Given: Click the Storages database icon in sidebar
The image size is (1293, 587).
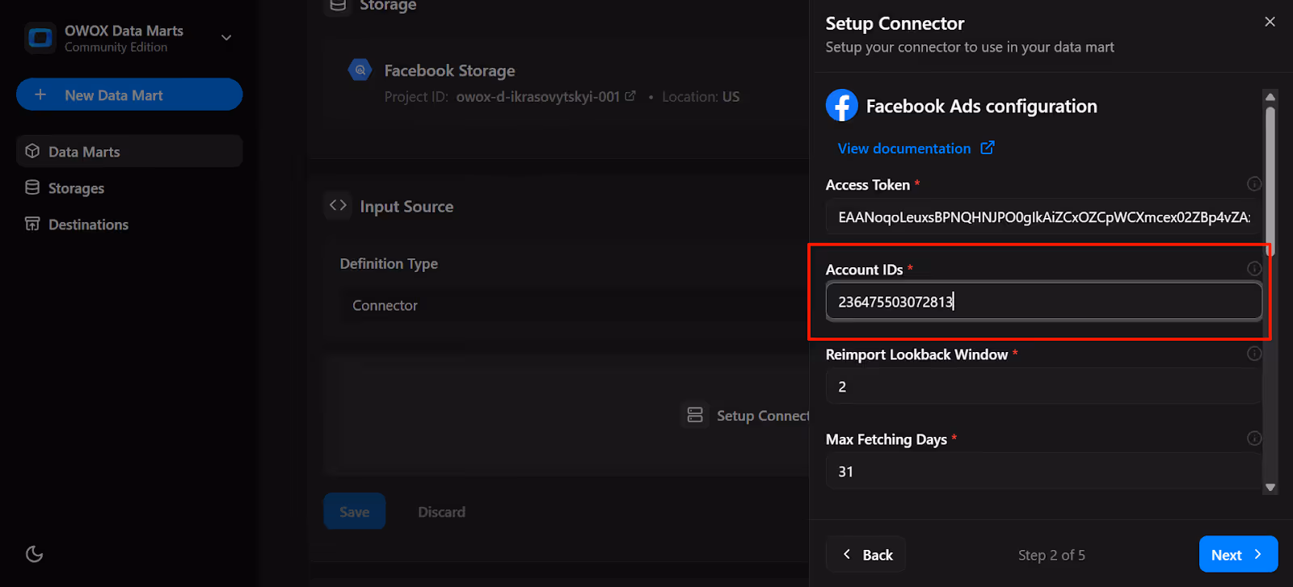Looking at the screenshot, I should [x=32, y=187].
